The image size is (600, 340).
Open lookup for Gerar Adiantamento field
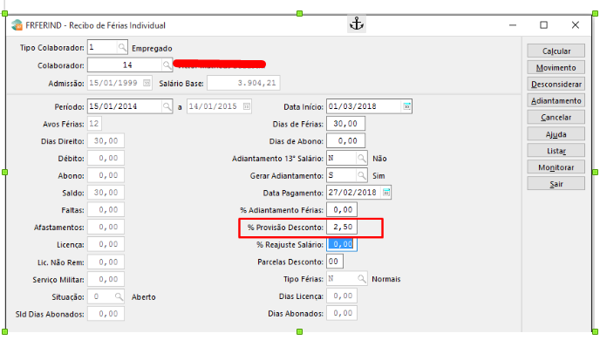[x=362, y=175]
